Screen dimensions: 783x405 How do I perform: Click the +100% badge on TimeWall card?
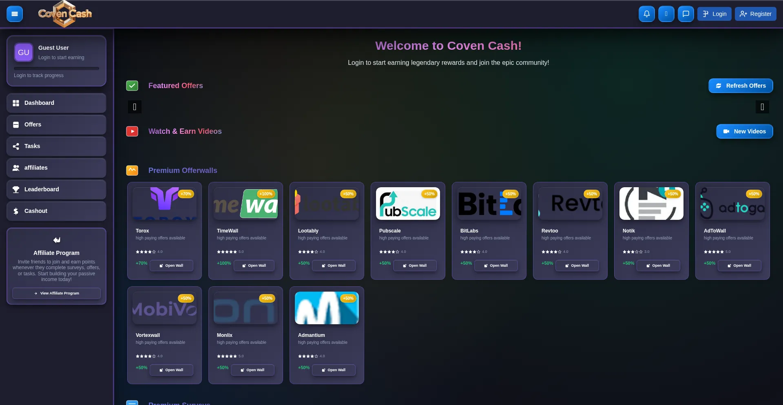(x=266, y=194)
